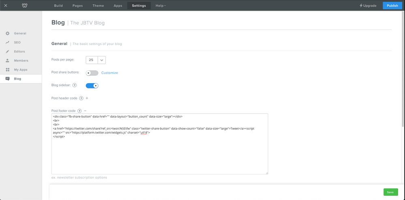Open the Theme tab

pyautogui.click(x=98, y=6)
